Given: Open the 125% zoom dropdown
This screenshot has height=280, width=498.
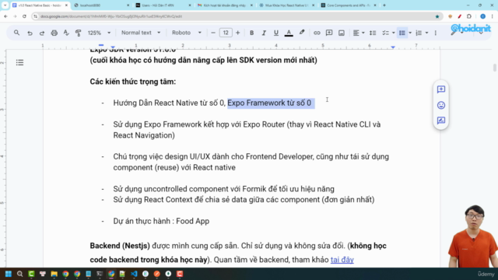Looking at the screenshot, I should pyautogui.click(x=99, y=33).
